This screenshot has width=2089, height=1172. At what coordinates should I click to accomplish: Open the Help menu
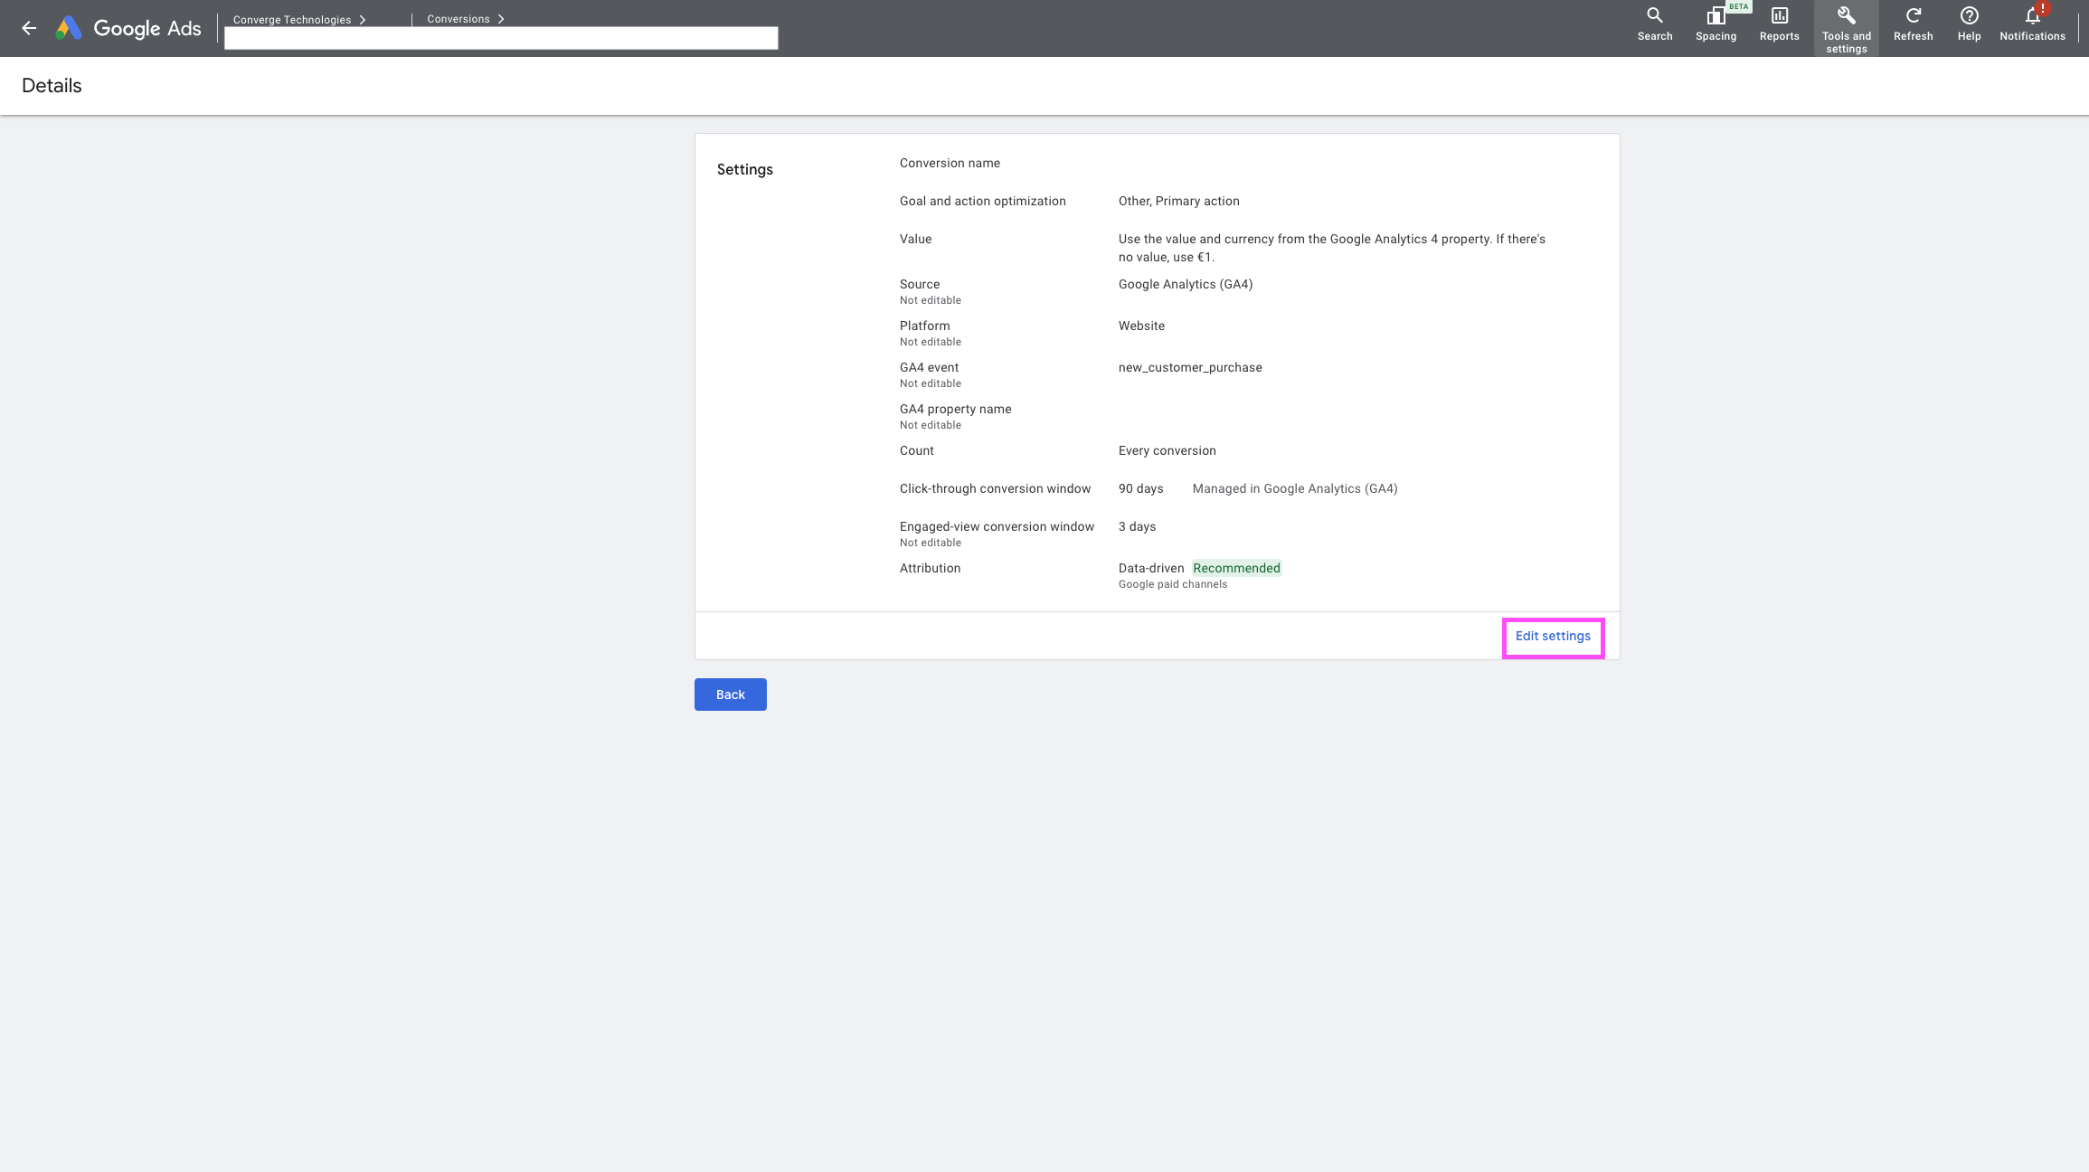(x=1969, y=24)
